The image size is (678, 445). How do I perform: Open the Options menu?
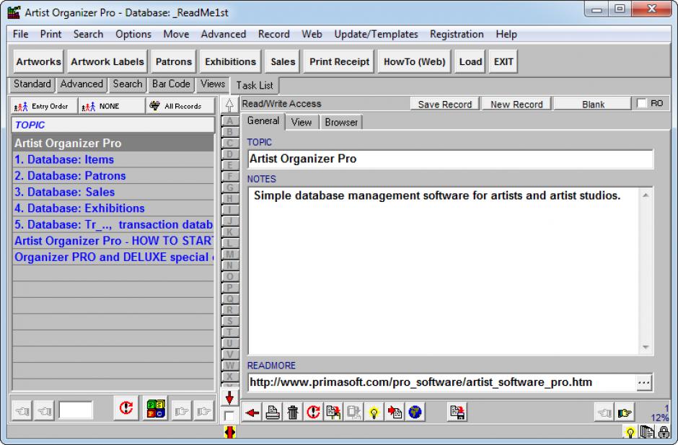tap(133, 34)
